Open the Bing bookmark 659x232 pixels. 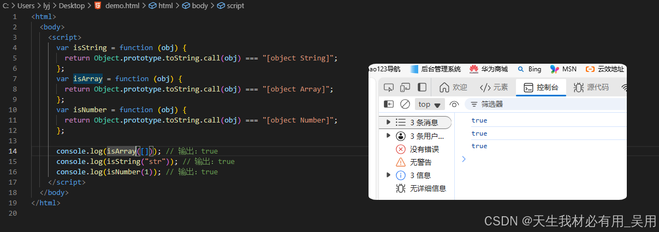click(x=529, y=69)
